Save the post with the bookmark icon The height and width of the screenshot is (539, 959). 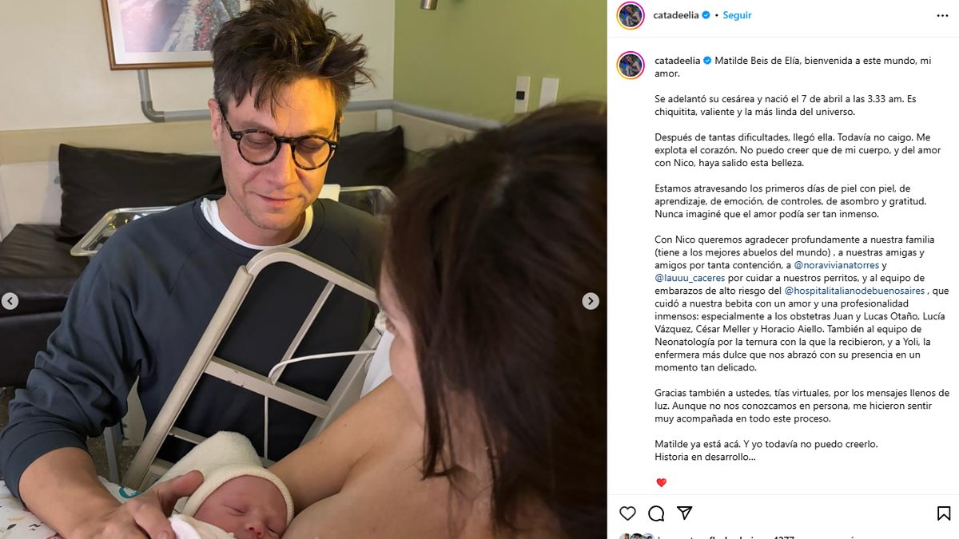[944, 513]
